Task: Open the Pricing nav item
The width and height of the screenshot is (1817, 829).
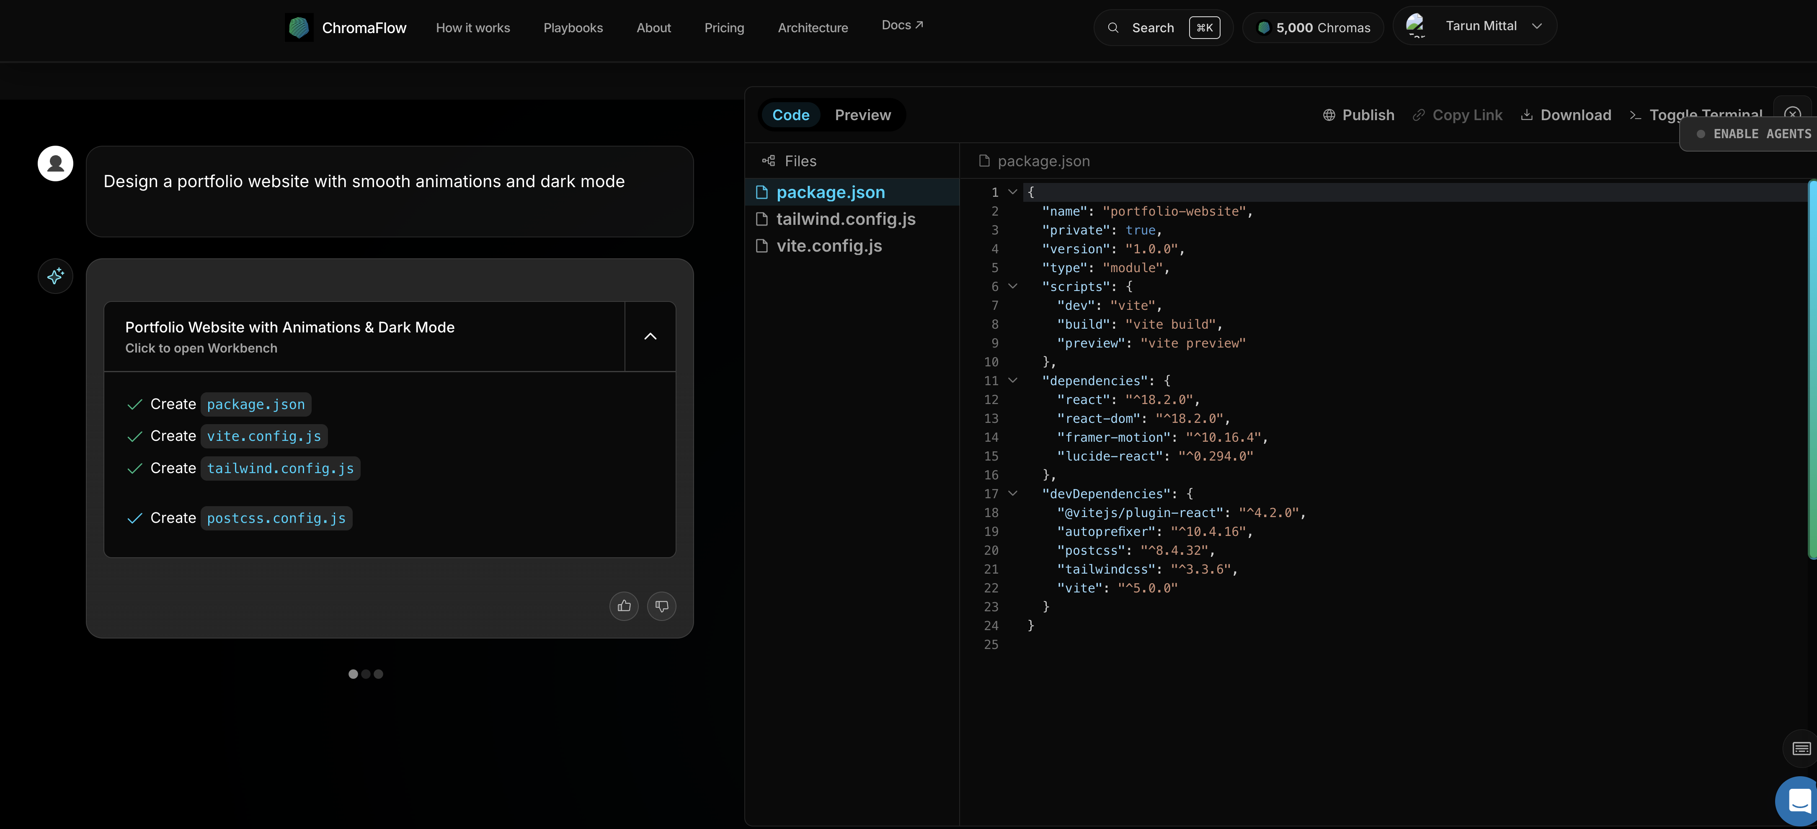Action: point(724,28)
